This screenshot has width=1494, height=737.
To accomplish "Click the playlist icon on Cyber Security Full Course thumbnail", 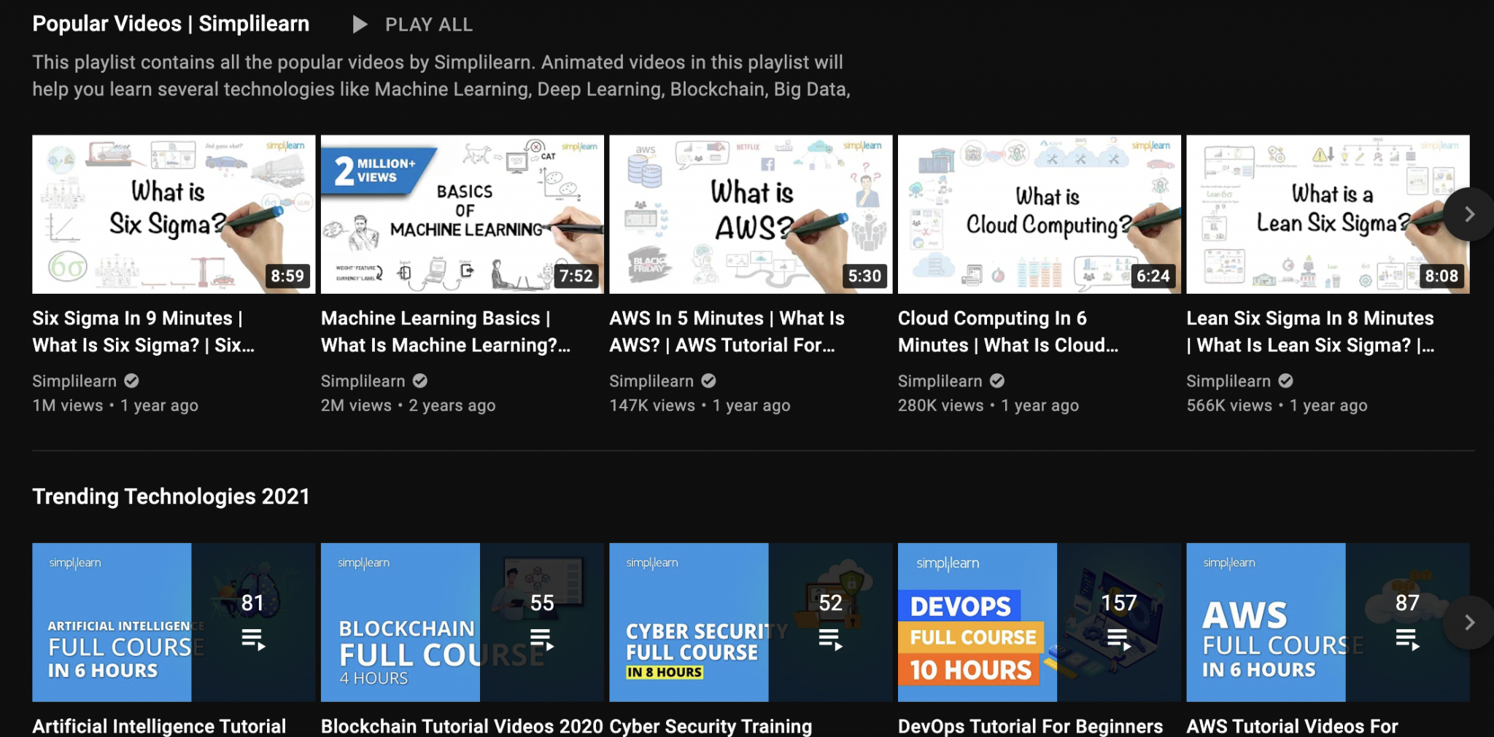I will (831, 640).
